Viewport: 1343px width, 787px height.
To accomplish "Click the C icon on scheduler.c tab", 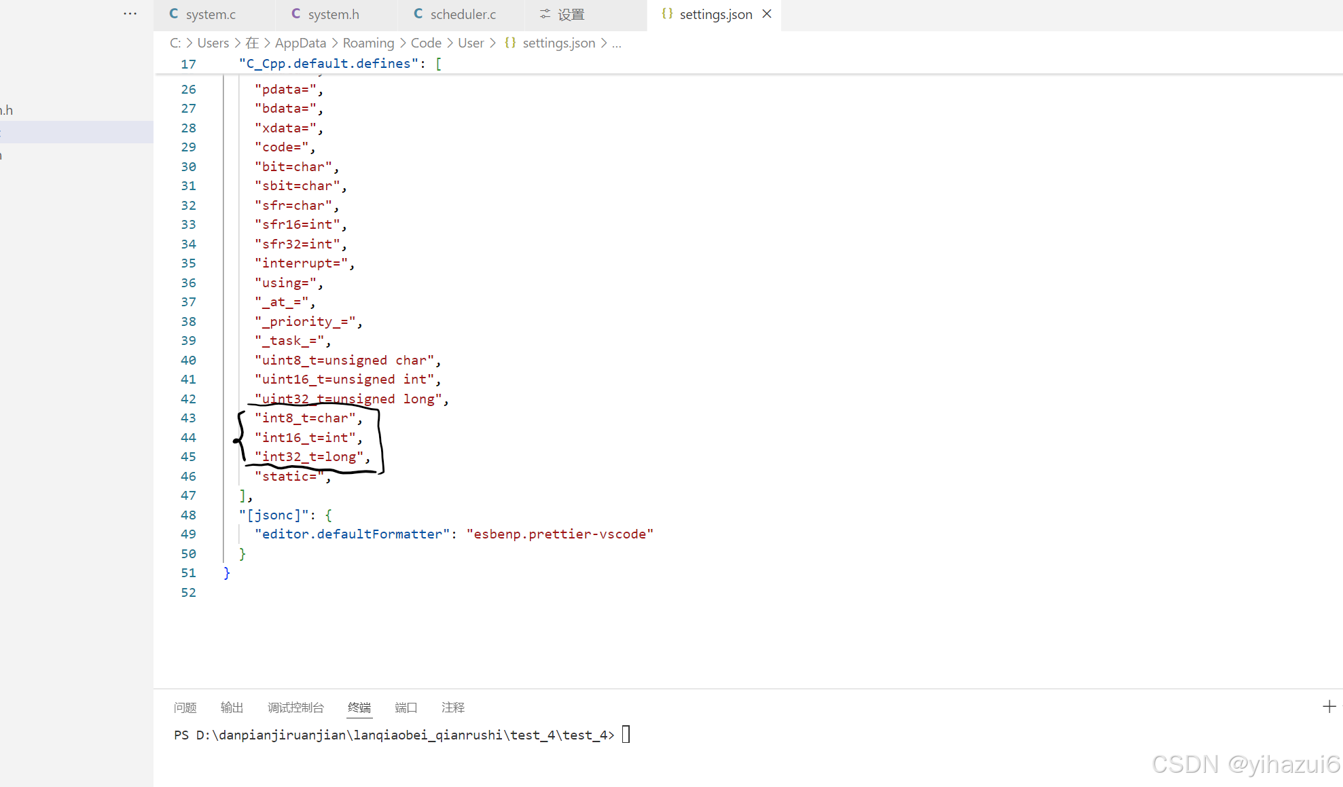I will tap(418, 14).
